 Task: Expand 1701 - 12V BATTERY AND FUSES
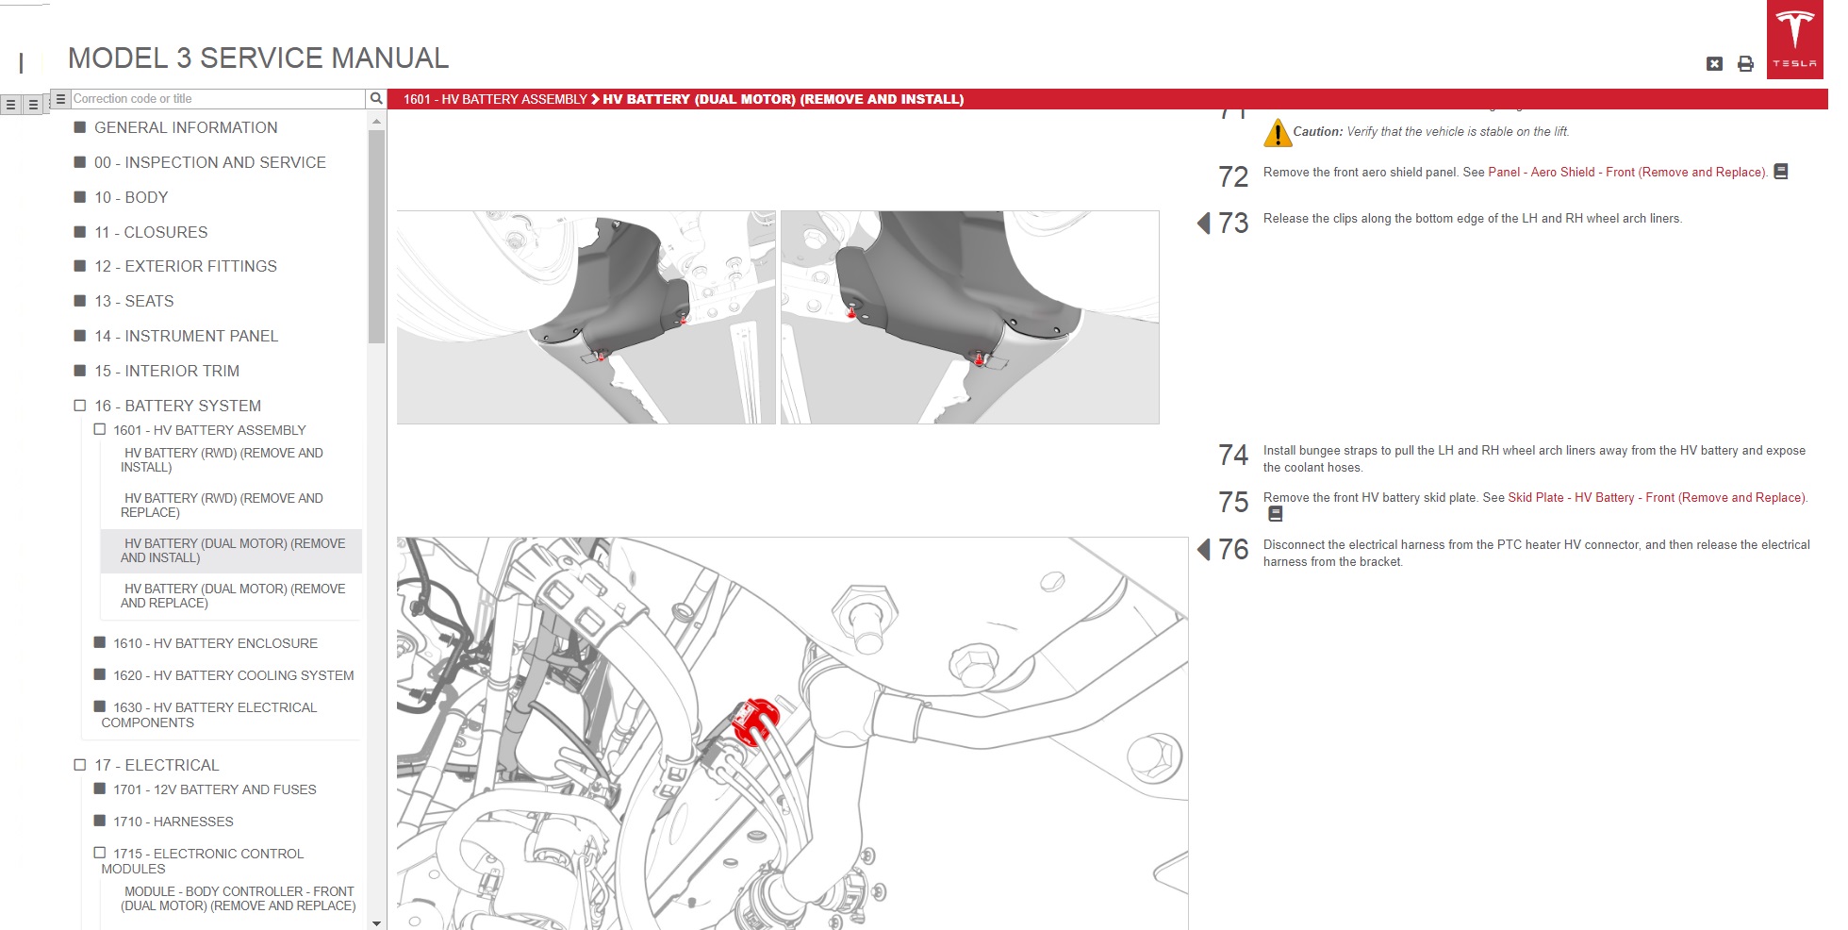tap(99, 789)
